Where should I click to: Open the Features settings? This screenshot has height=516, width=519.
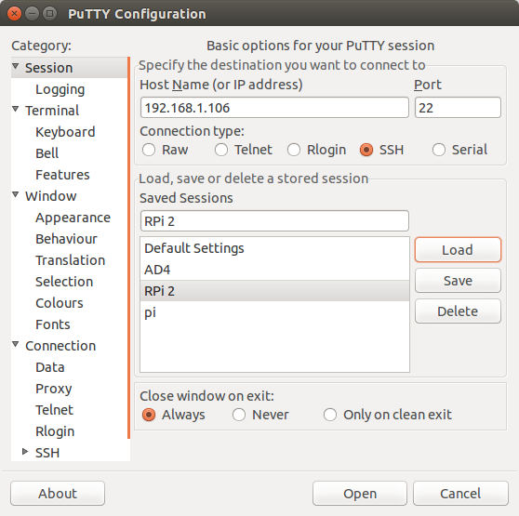pyautogui.click(x=62, y=175)
